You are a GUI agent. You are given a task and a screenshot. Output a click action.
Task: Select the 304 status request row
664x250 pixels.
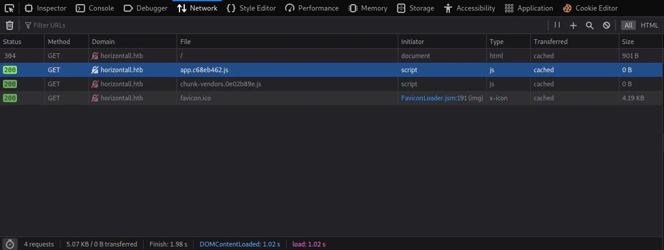tap(331, 56)
